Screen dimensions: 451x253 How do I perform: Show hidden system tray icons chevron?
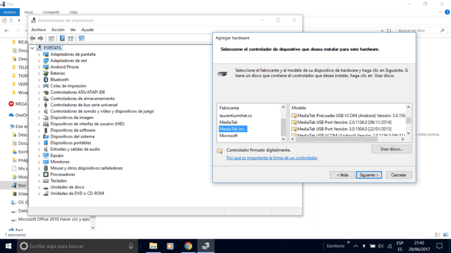click(x=356, y=246)
